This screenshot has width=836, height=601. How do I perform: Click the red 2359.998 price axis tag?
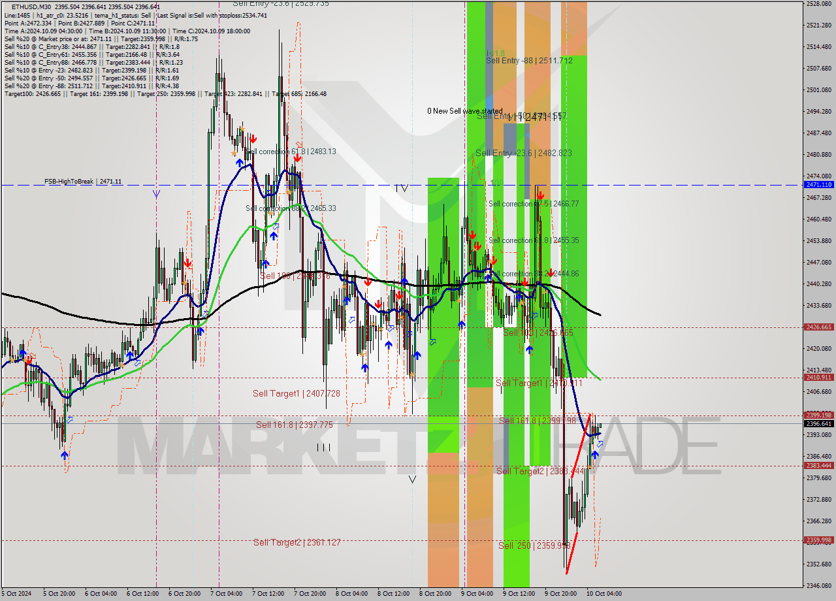pyautogui.click(x=818, y=540)
